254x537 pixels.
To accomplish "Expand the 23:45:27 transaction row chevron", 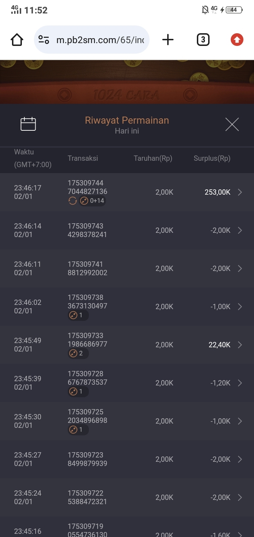I will [x=240, y=459].
